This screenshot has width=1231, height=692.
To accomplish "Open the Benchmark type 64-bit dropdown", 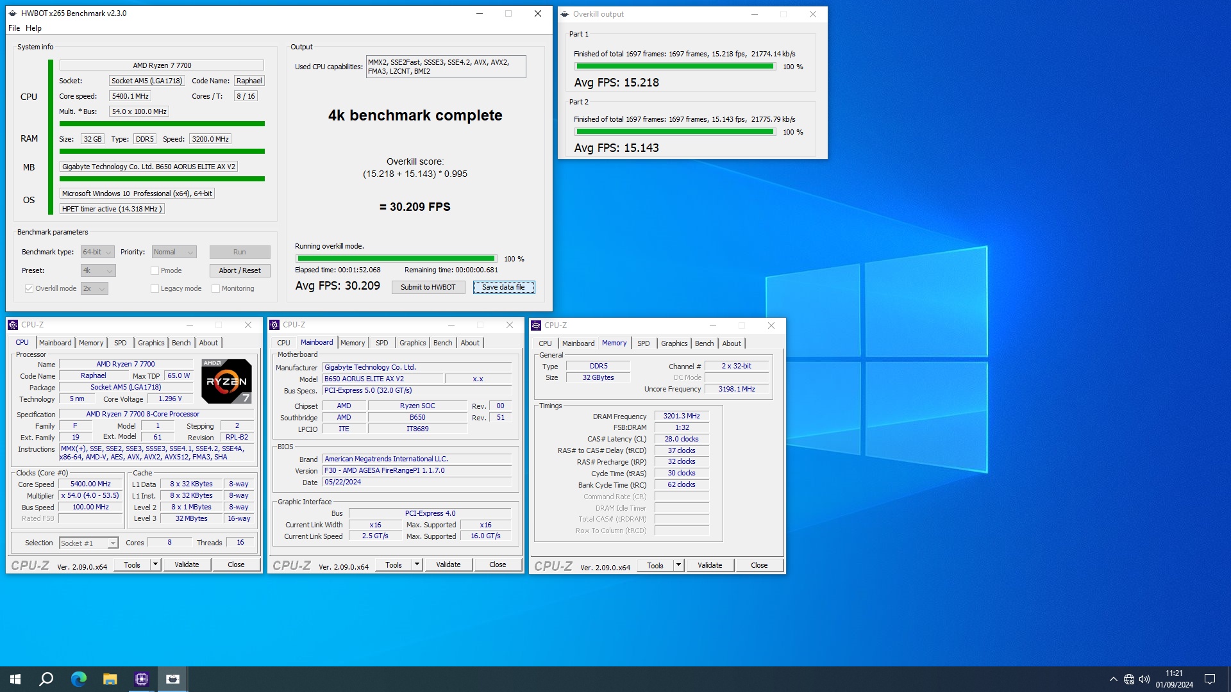I will [97, 252].
